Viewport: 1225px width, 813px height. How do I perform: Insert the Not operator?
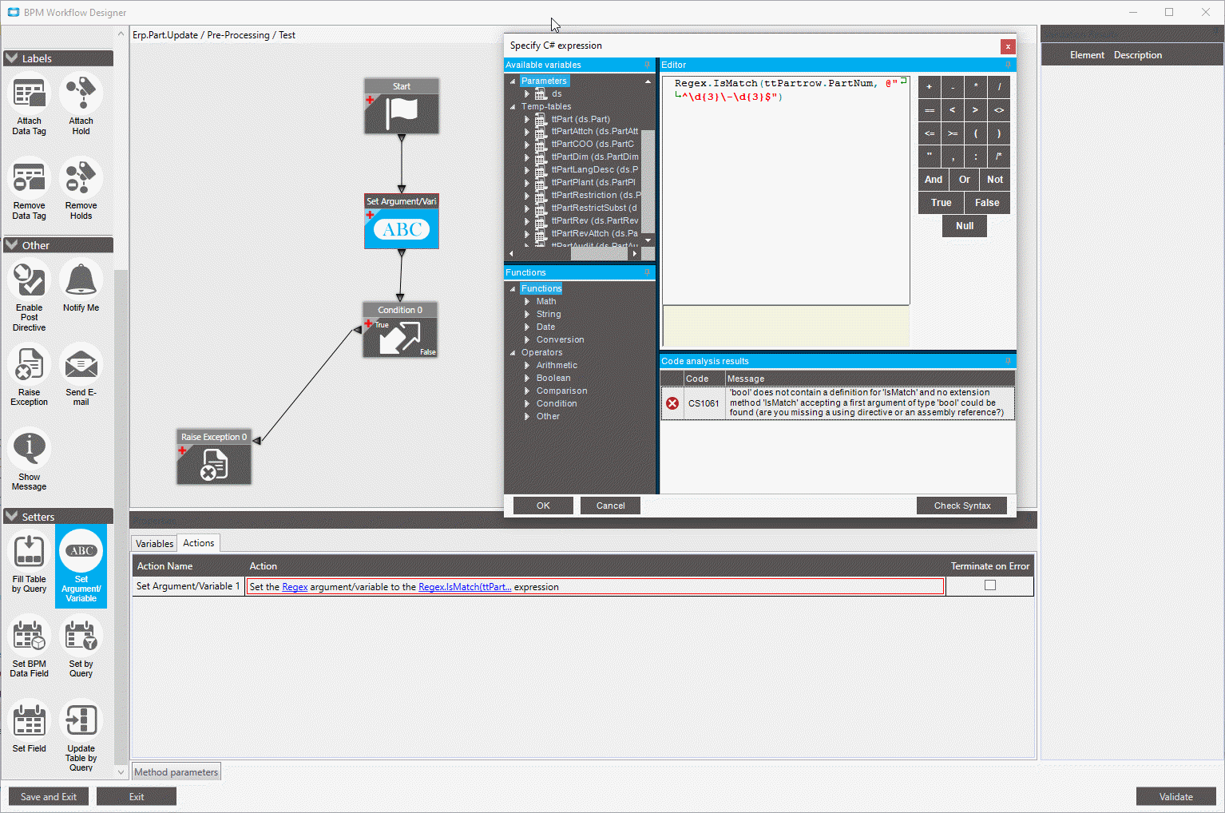pos(995,180)
